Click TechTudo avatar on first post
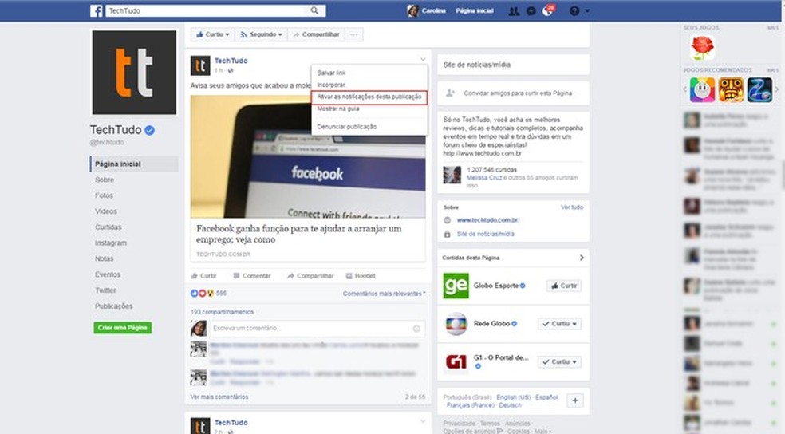The image size is (785, 434). [x=200, y=65]
